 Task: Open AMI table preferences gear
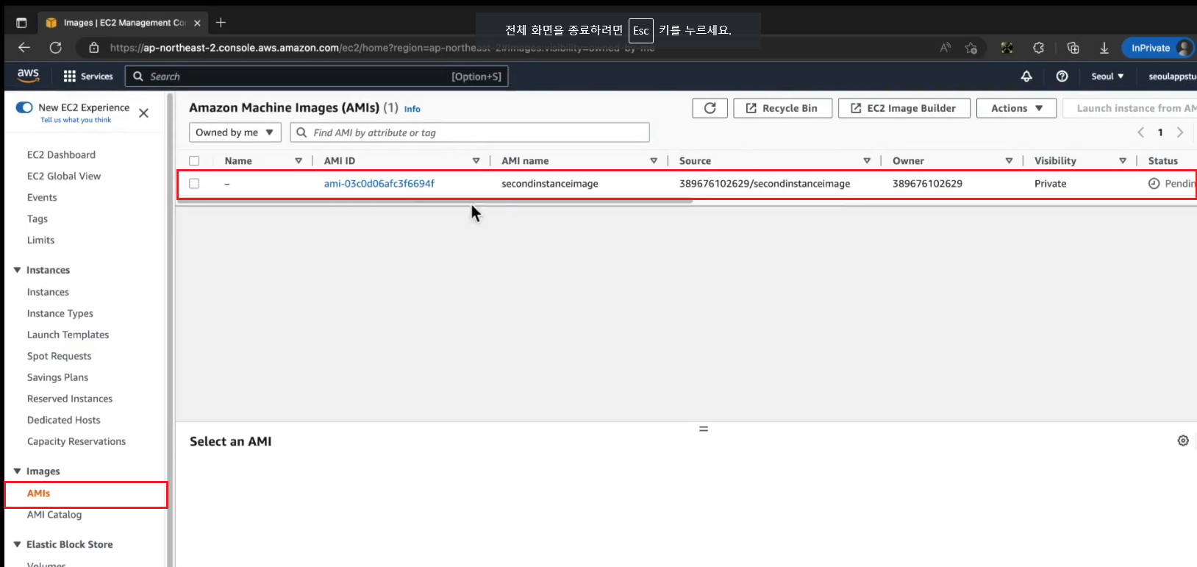point(1183,441)
